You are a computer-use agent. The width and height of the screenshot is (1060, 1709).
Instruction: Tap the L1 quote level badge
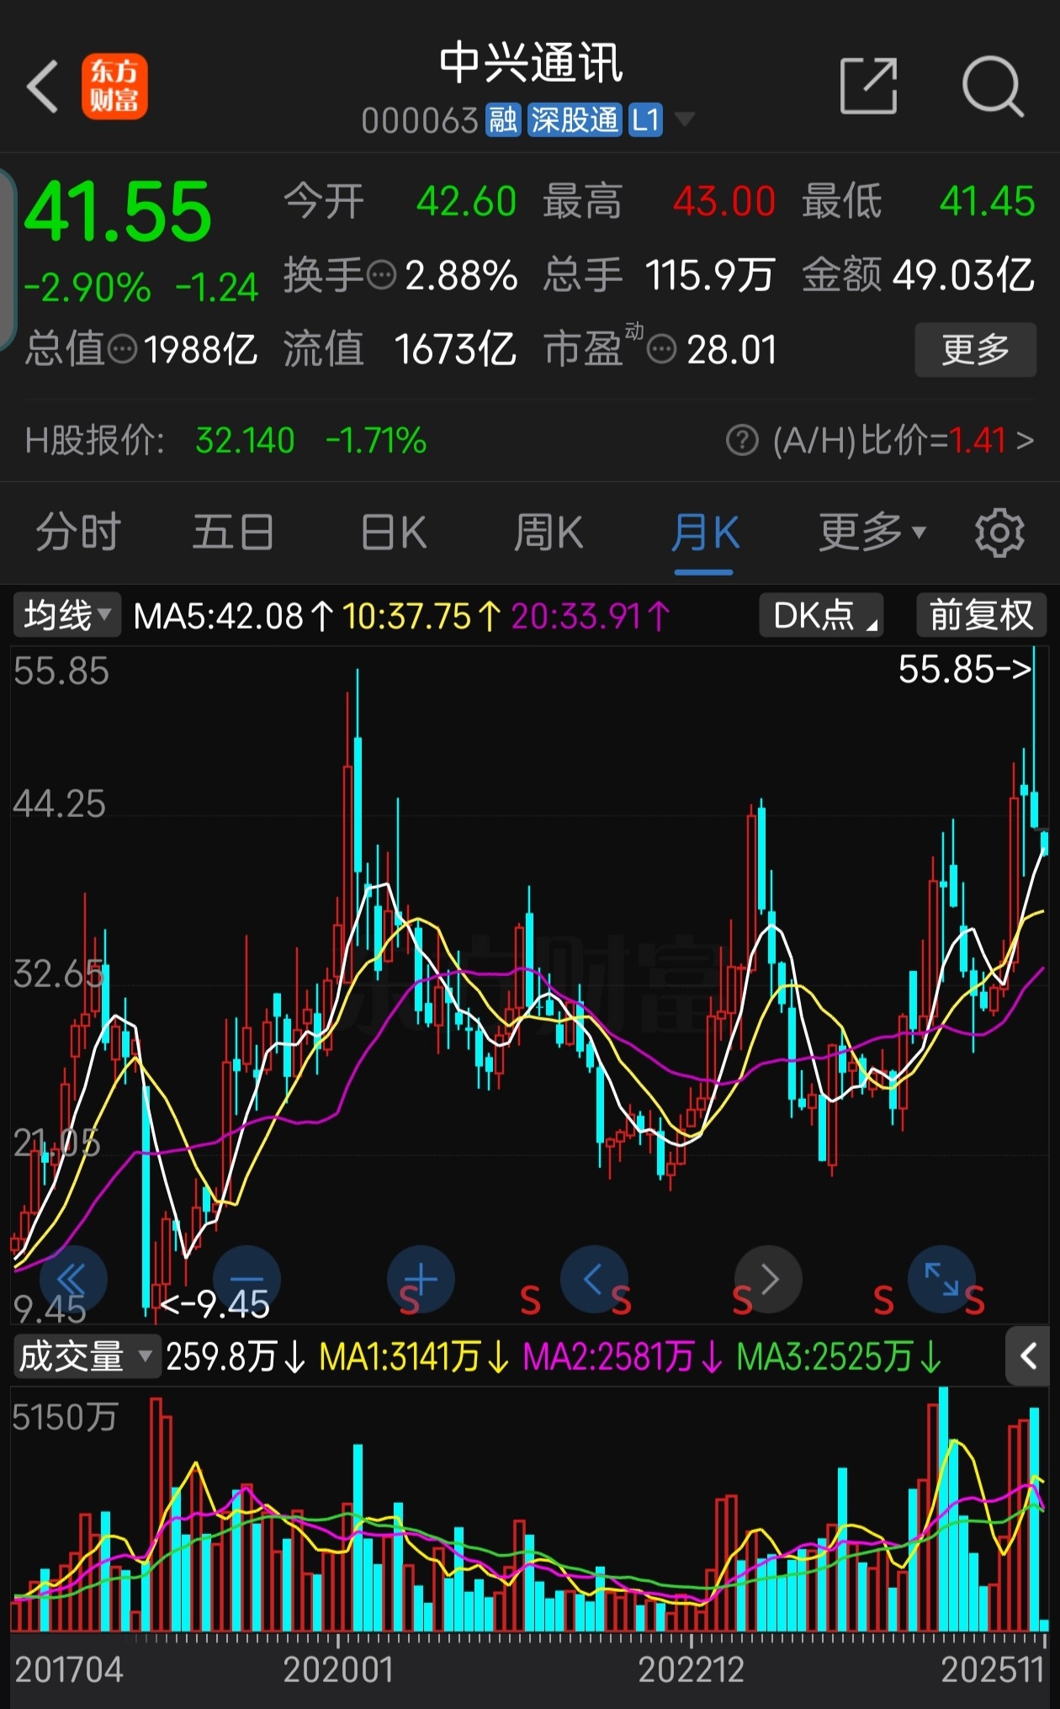click(x=645, y=120)
